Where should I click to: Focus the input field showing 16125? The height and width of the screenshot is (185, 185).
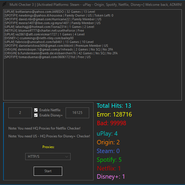click(77, 113)
